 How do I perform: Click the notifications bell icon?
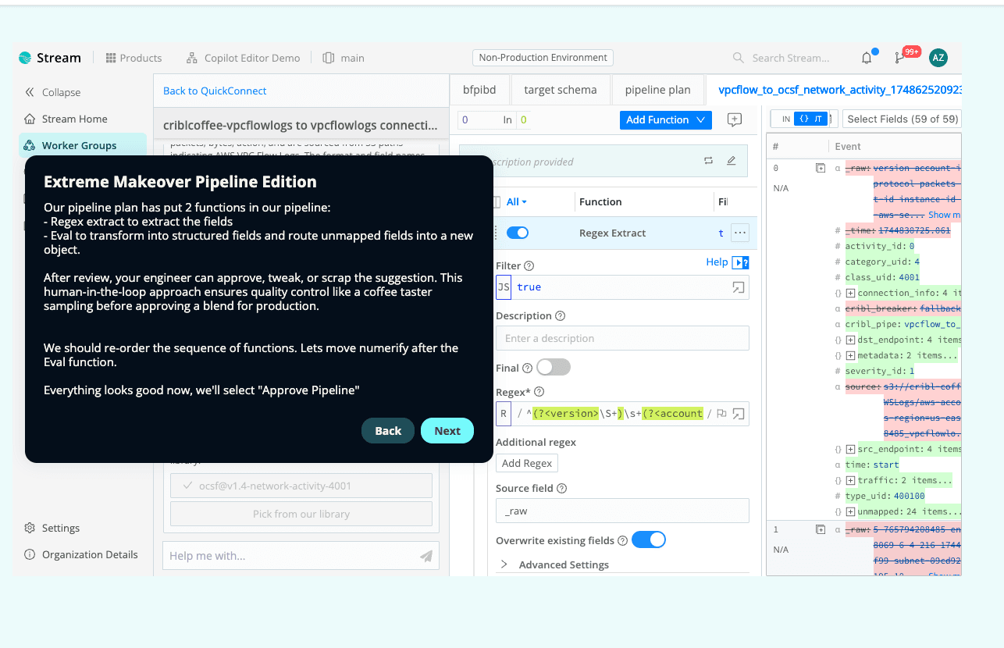pos(866,58)
